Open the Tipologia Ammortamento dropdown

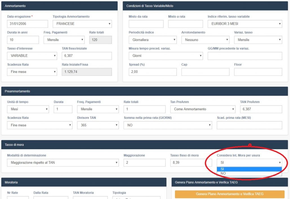click(x=82, y=24)
